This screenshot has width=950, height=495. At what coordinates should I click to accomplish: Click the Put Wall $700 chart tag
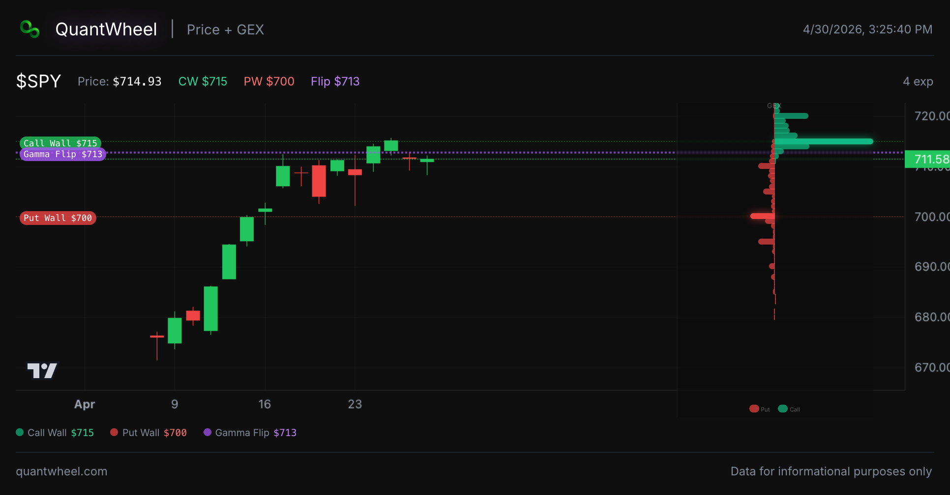(58, 218)
